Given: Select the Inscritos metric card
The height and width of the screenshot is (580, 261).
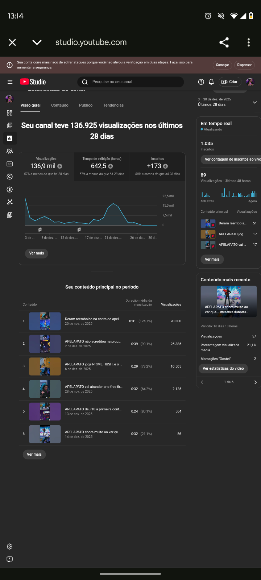Looking at the screenshot, I should (157, 167).
